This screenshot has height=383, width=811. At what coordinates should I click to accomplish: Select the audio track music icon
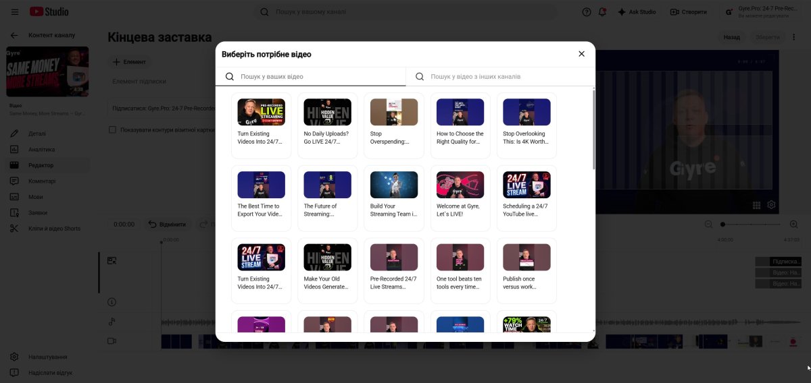tap(112, 322)
